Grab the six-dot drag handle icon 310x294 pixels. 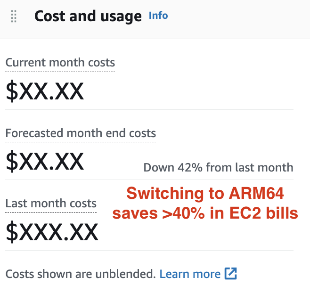coord(14,16)
